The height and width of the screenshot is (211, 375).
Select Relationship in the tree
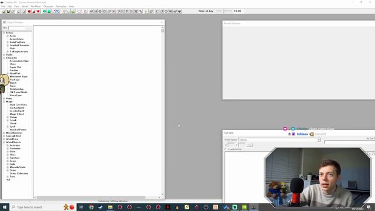16,89
